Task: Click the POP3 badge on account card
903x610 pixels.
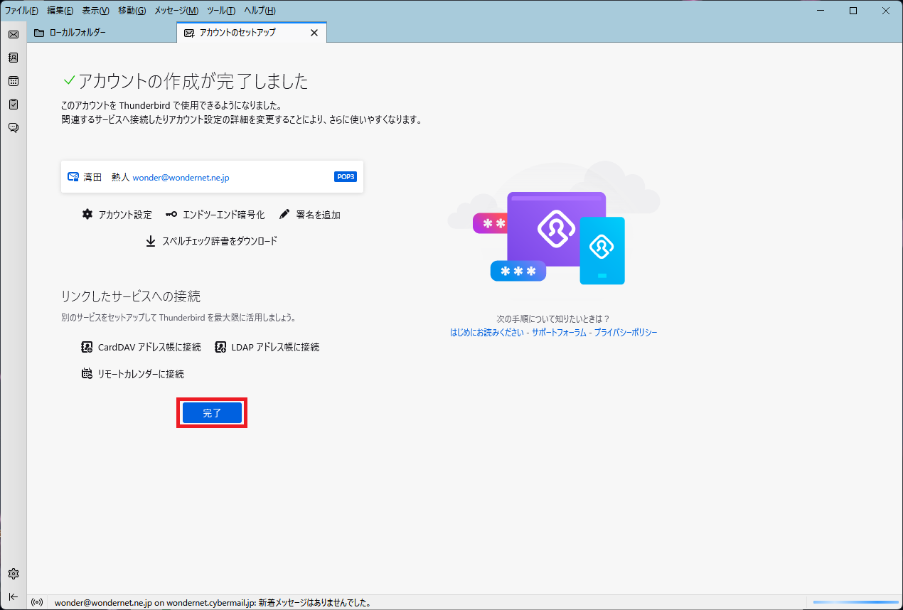Action: pos(346,177)
